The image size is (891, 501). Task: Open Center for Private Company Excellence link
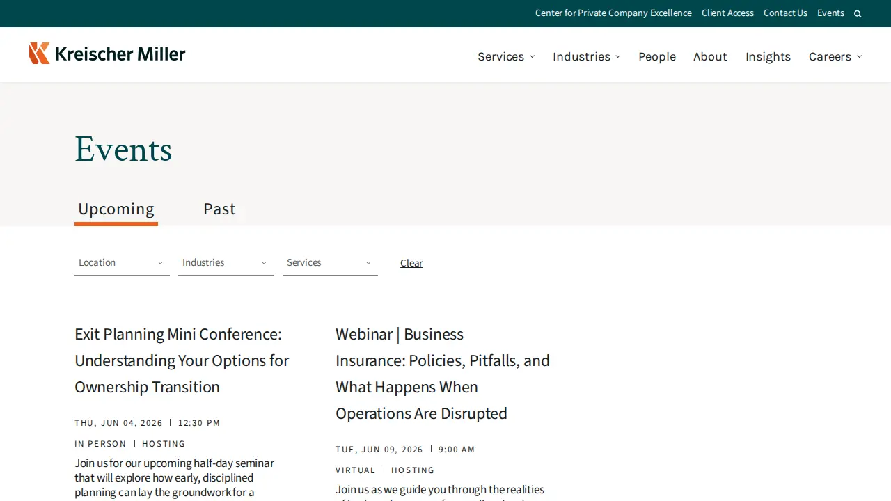[x=613, y=13]
